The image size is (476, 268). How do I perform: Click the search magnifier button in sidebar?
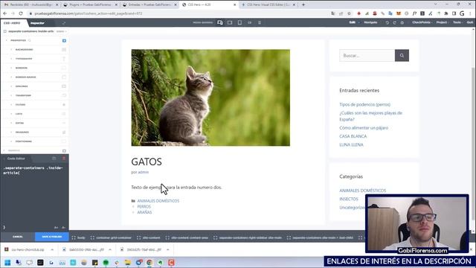tap(402, 56)
